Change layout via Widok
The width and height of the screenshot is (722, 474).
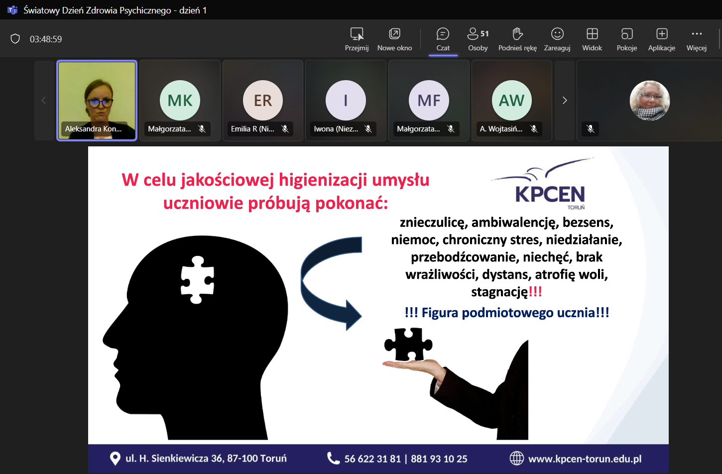592,39
